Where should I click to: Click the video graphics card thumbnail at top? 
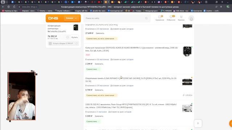(187, 26)
